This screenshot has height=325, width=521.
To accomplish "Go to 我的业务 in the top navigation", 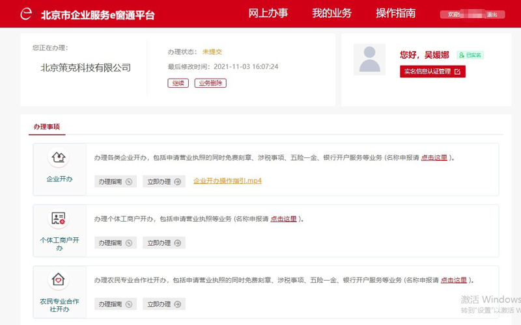I will click(x=331, y=14).
